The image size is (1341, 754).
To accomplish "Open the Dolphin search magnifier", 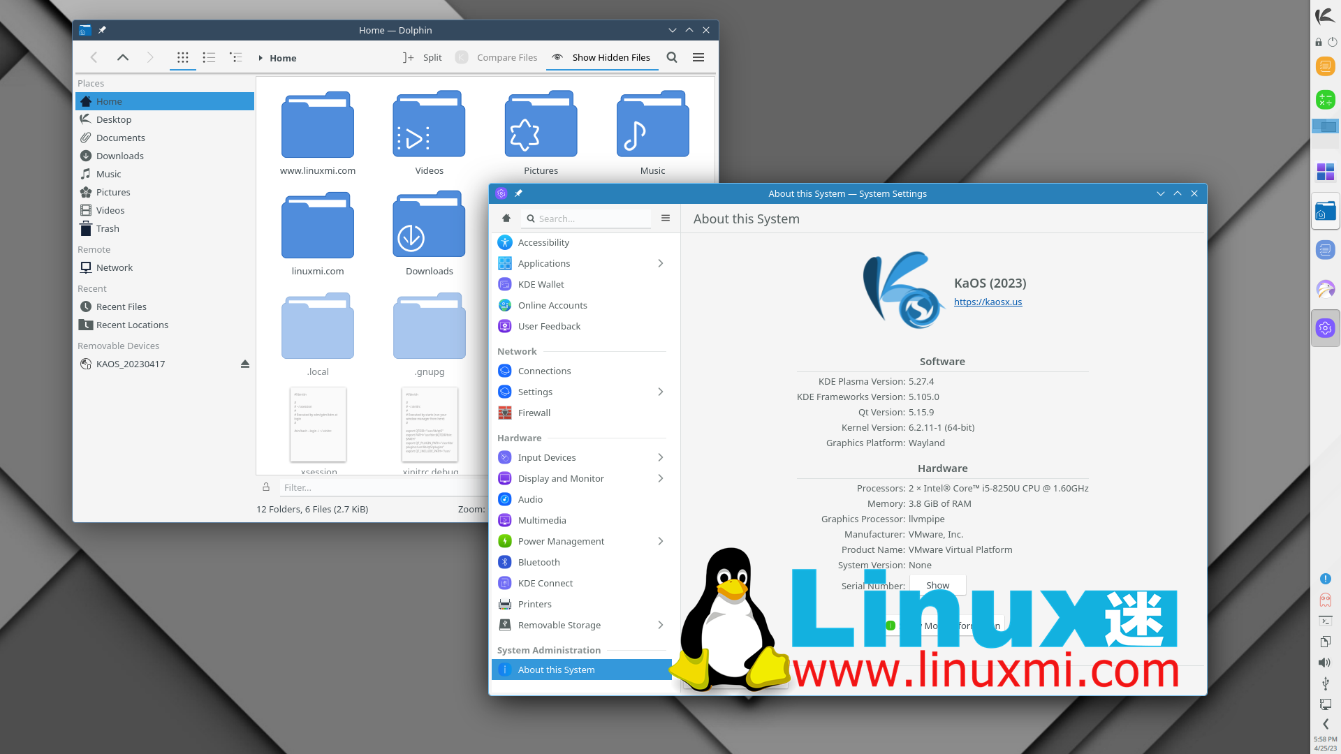I will click(672, 58).
